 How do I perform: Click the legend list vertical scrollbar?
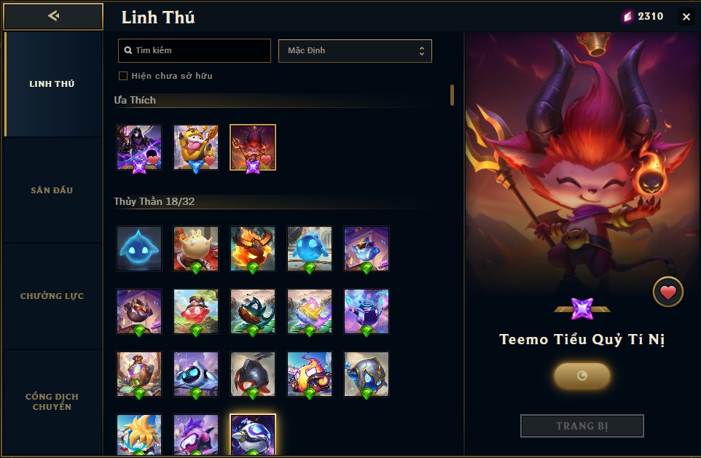click(x=452, y=95)
